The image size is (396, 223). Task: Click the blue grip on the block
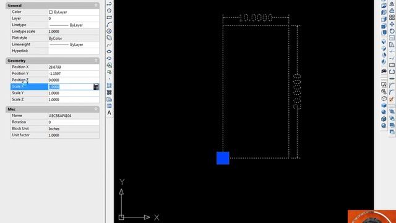(x=223, y=158)
